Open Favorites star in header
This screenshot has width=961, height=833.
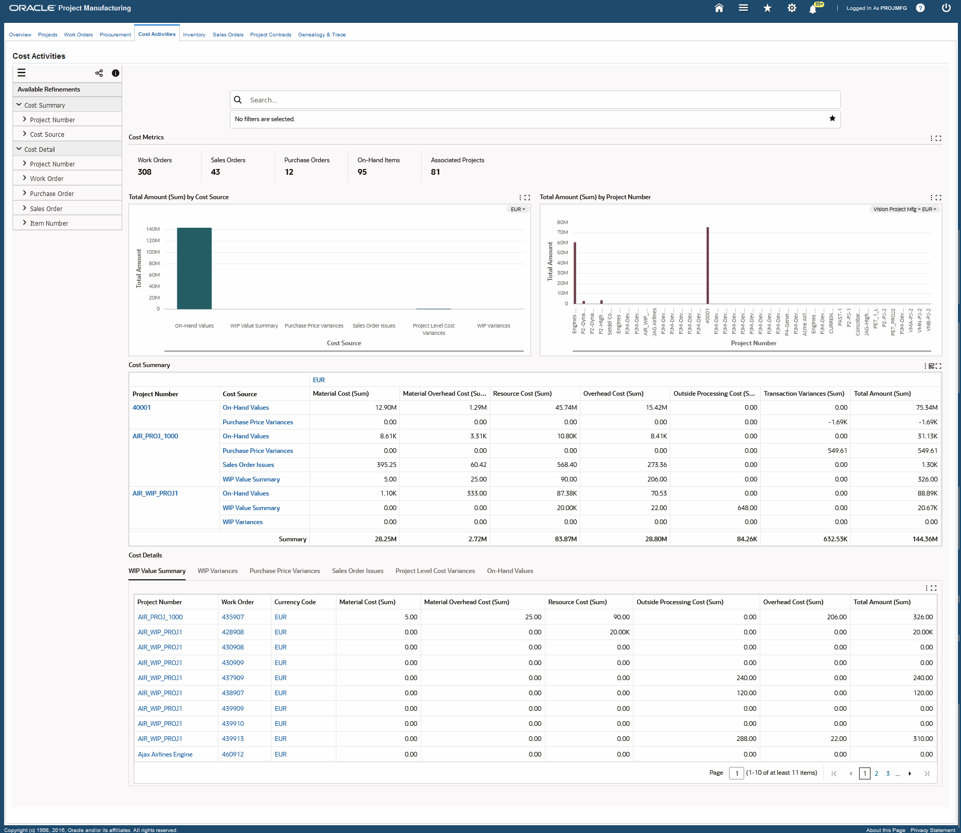point(768,8)
